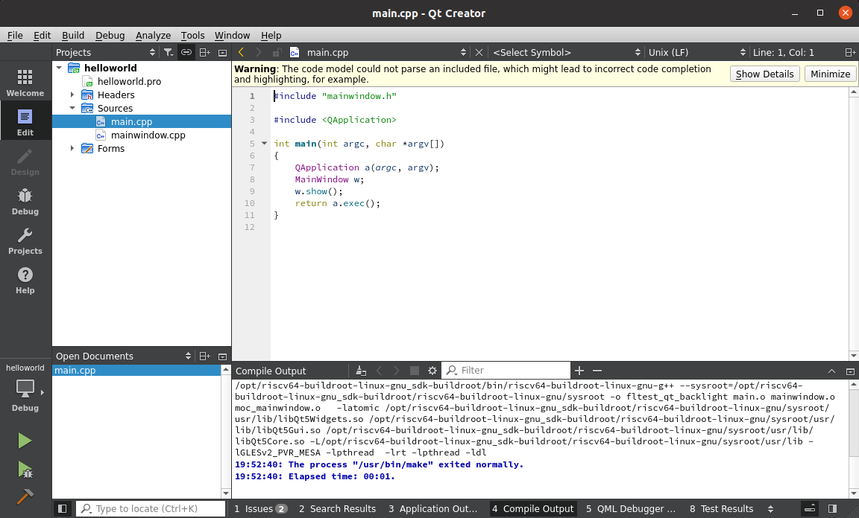Open the Test Results pane
The width and height of the screenshot is (859, 518).
click(722, 509)
